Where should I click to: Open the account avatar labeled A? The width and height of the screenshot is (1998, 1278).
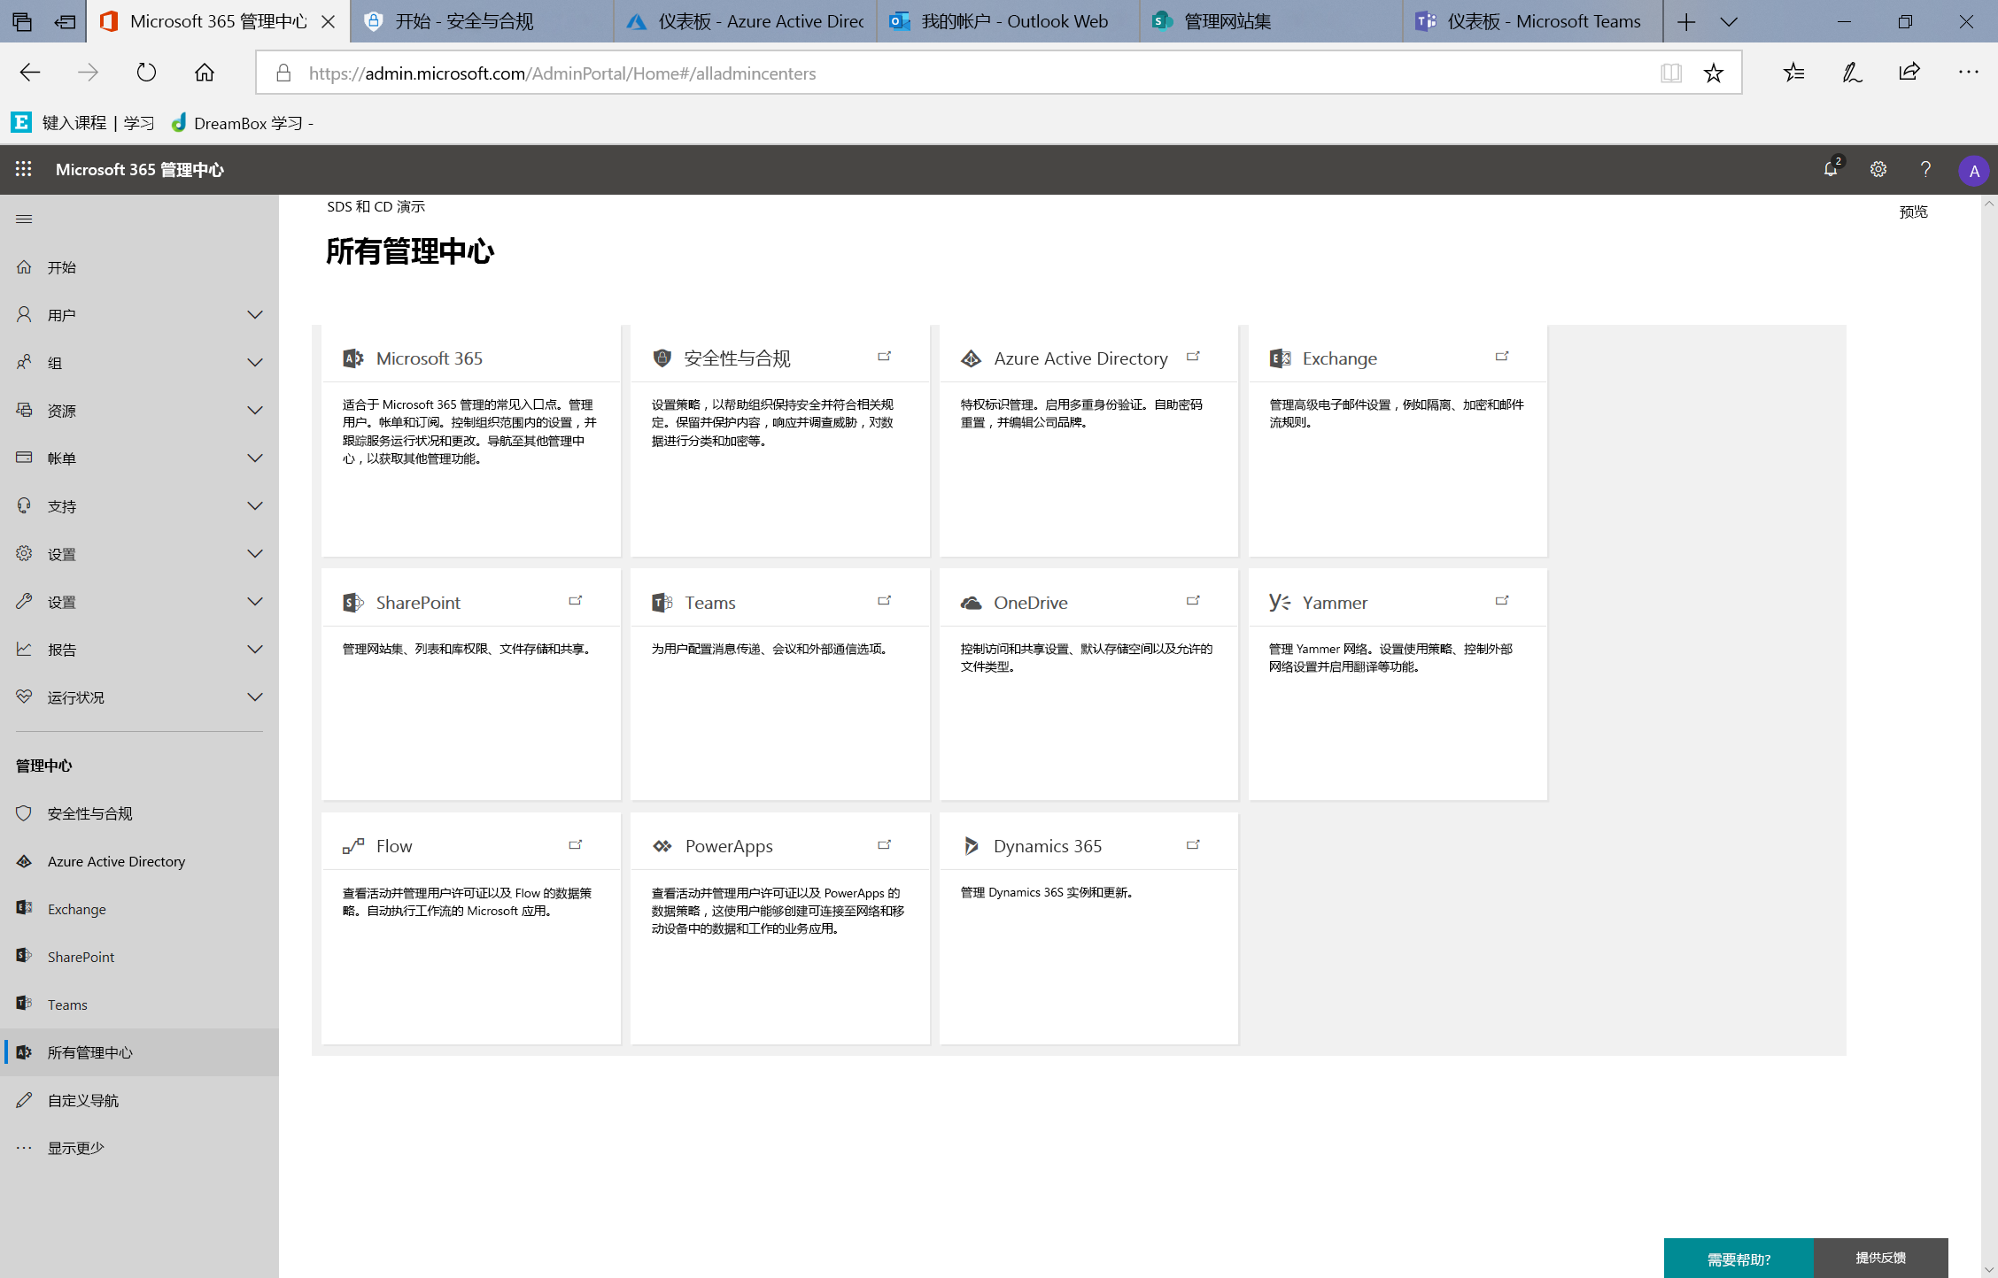click(x=1973, y=171)
